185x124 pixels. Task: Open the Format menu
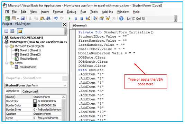tap(58, 12)
